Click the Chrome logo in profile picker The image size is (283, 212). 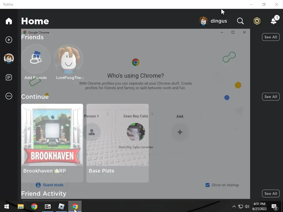[135, 62]
